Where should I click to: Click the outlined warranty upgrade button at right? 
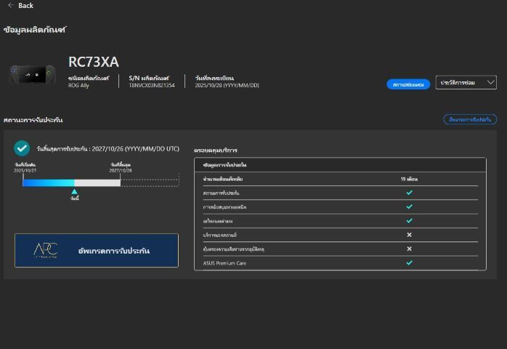[469, 119]
